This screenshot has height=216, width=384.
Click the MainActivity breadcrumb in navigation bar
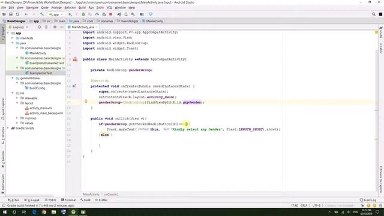[152, 22]
